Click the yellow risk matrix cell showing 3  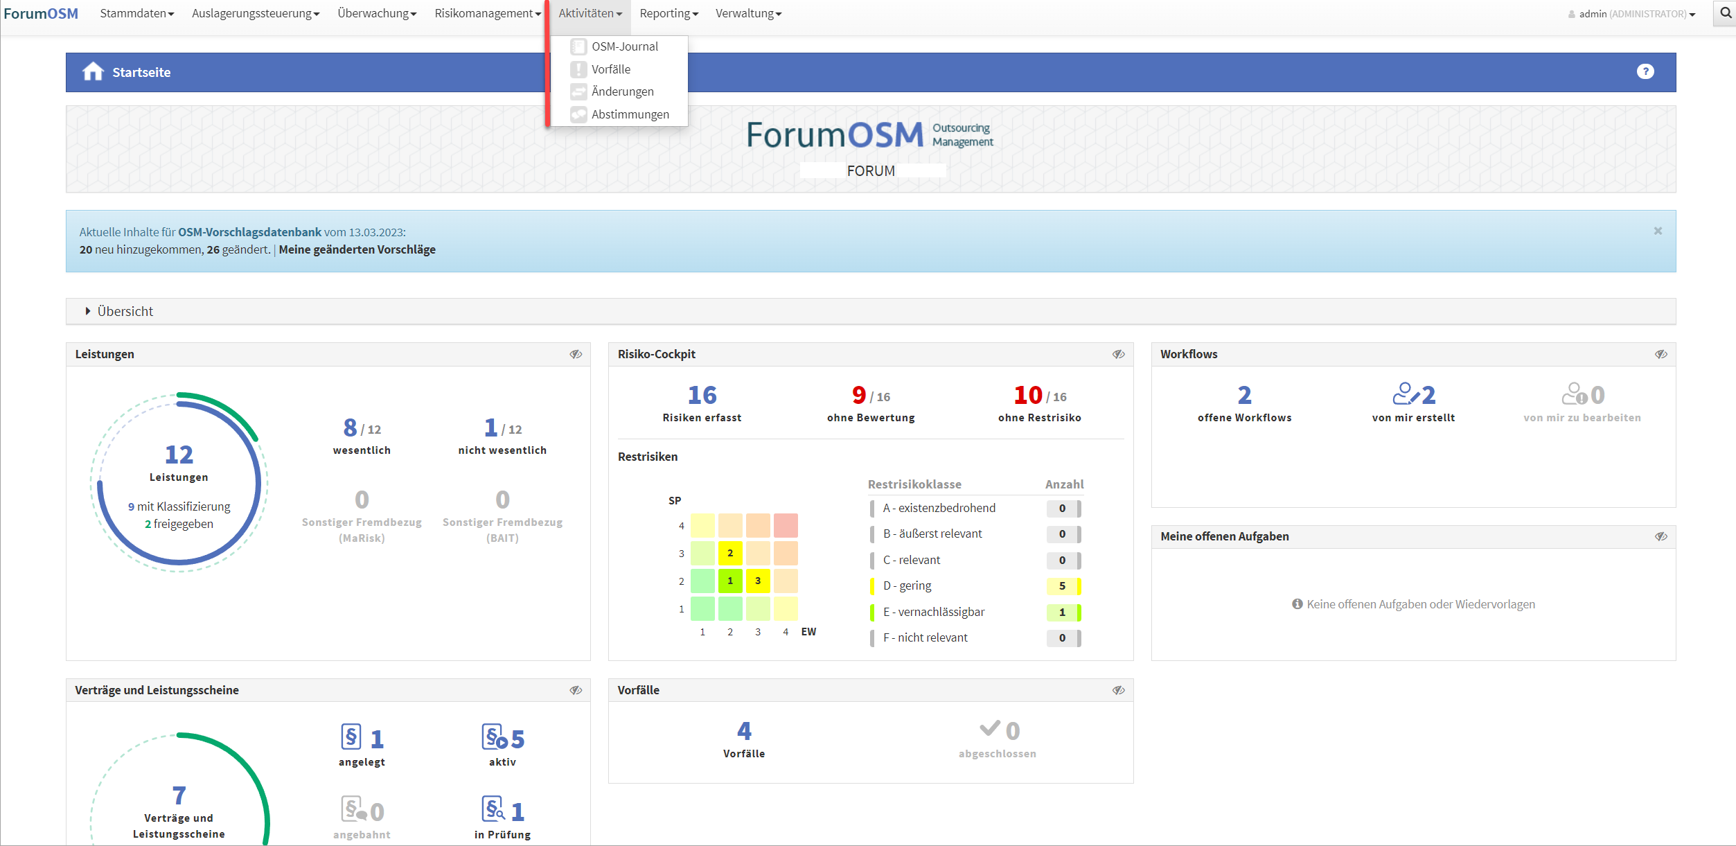point(757,581)
